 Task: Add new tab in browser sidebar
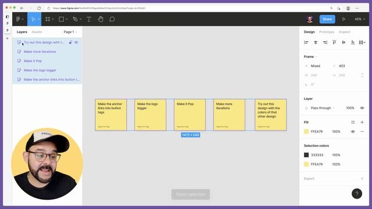click(x=8, y=38)
